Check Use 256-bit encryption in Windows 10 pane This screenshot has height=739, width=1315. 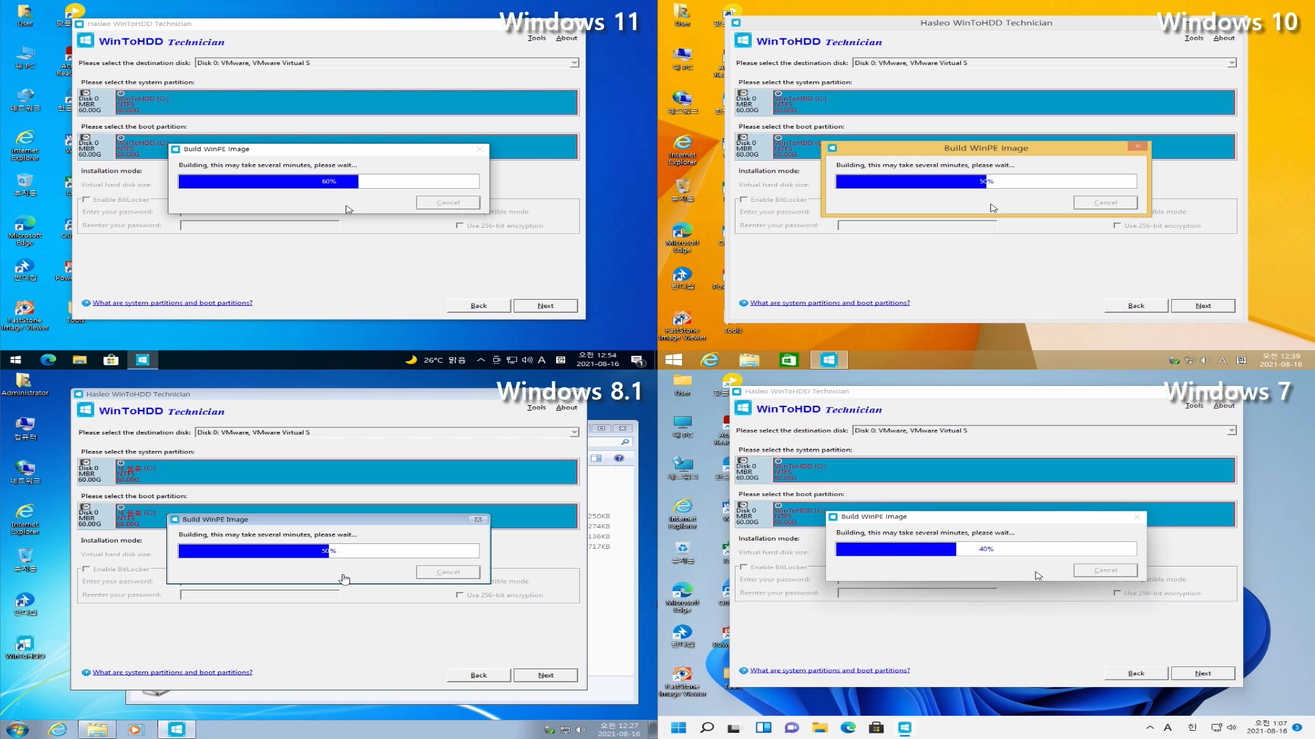pyautogui.click(x=1117, y=225)
